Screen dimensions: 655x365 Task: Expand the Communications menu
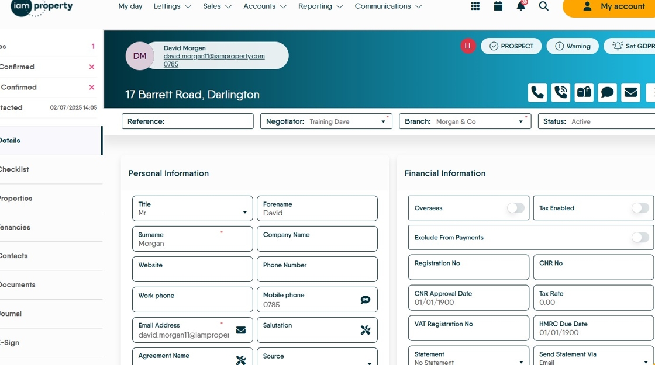pyautogui.click(x=388, y=6)
